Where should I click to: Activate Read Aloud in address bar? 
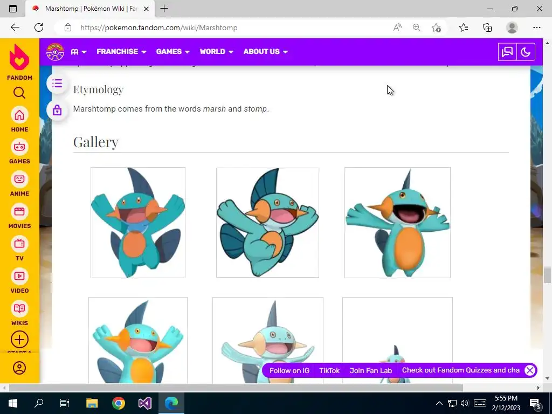(x=397, y=27)
